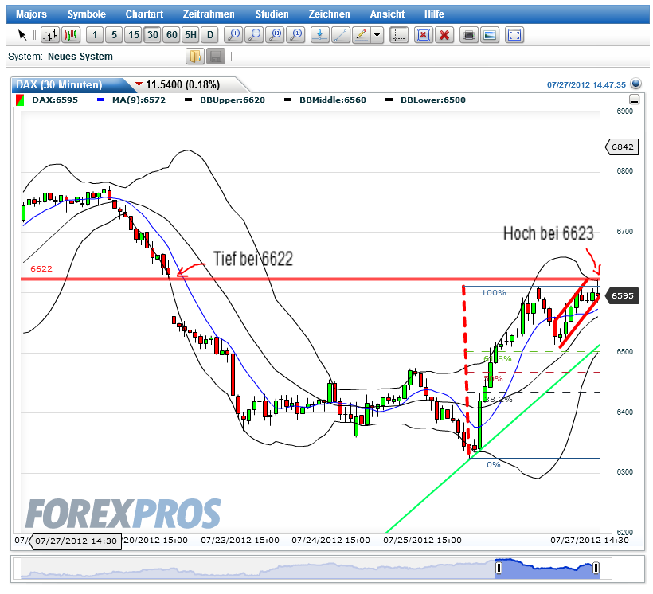This screenshot has height=594, width=653.
Task: Click the Neues System name
Action: tap(80, 57)
